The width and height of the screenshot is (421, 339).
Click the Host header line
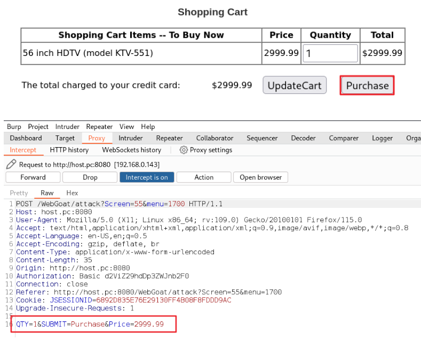click(54, 212)
